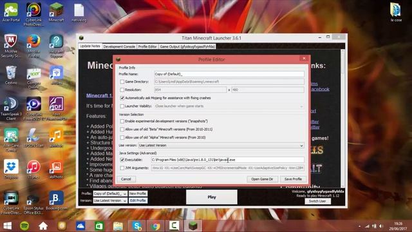Screen dimensions: 412x232
Task: Click the Edit Profile button
Action: [138, 200]
